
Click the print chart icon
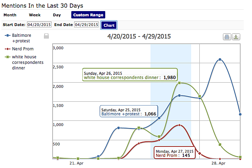click(227, 37)
